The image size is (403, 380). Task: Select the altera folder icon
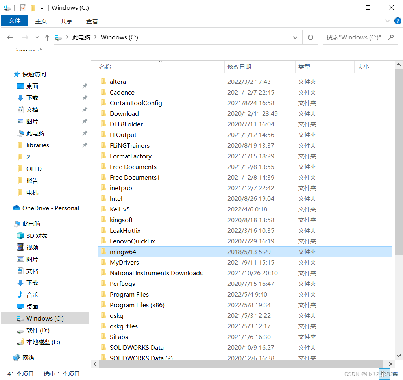click(104, 82)
